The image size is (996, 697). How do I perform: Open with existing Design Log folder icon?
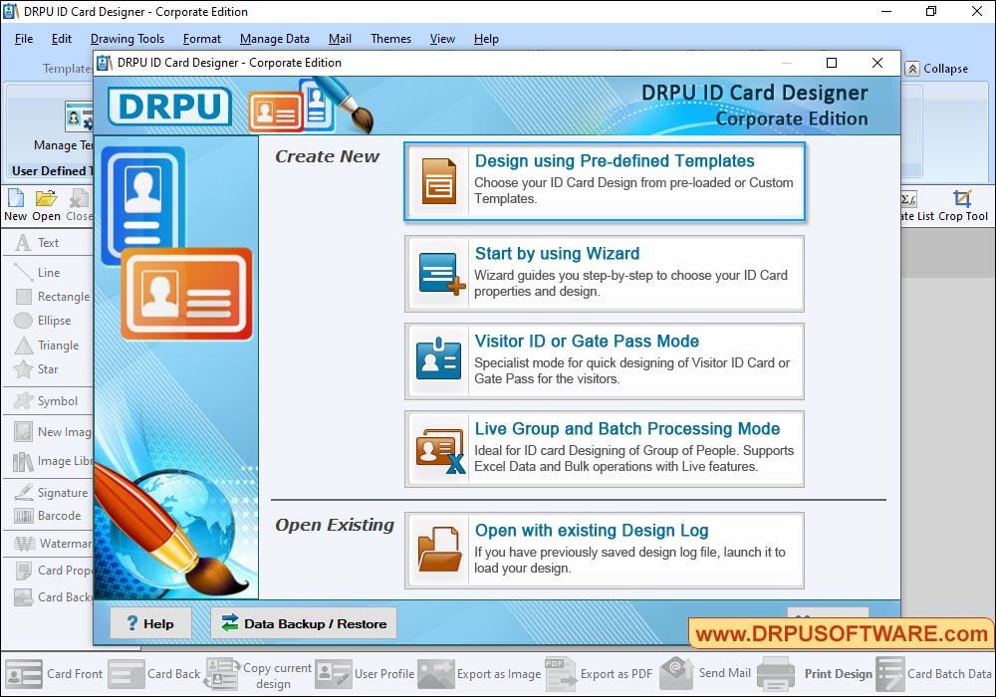click(x=438, y=550)
